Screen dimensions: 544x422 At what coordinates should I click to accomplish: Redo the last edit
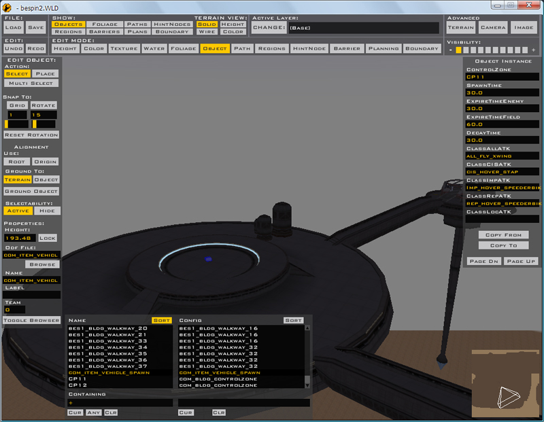coord(36,48)
